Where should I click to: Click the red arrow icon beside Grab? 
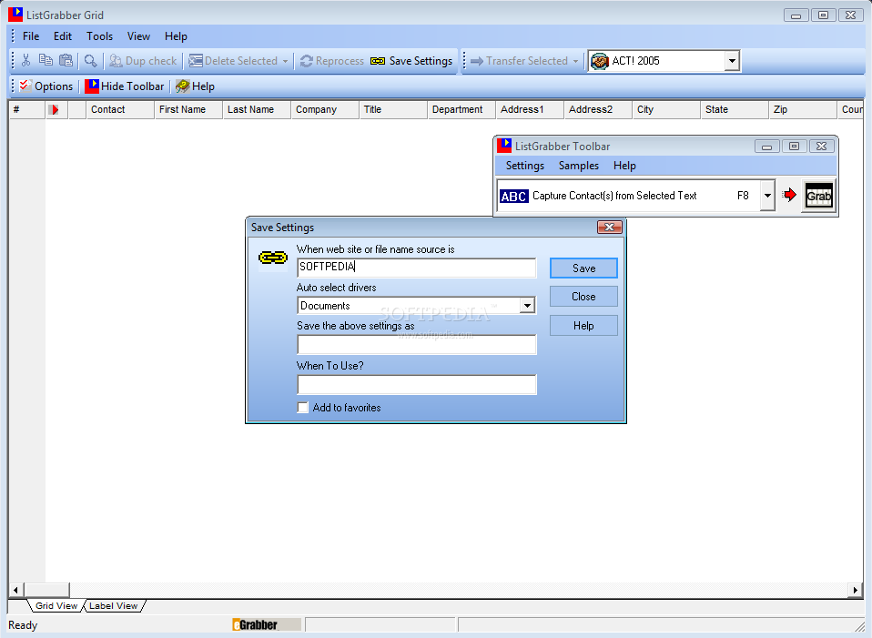[x=789, y=196]
